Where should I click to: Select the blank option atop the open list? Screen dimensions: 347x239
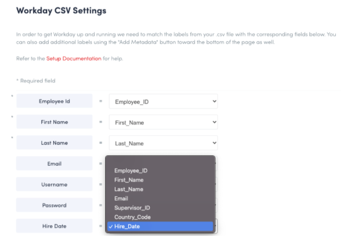click(x=160, y=161)
